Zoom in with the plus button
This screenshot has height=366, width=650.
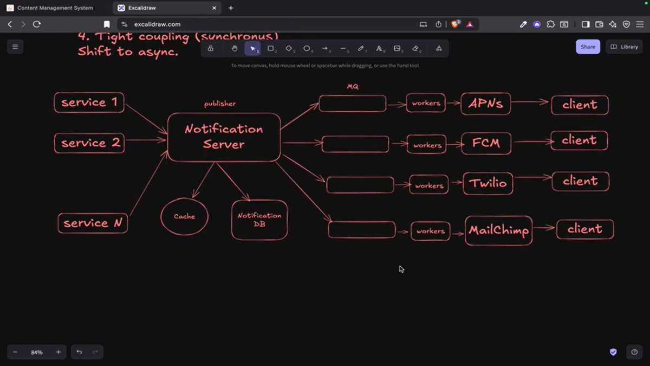pos(58,352)
